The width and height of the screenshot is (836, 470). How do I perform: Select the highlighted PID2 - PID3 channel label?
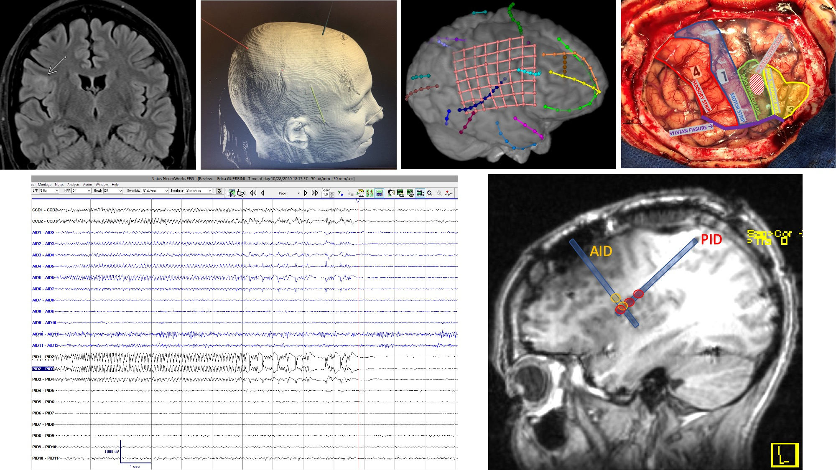[x=43, y=369]
